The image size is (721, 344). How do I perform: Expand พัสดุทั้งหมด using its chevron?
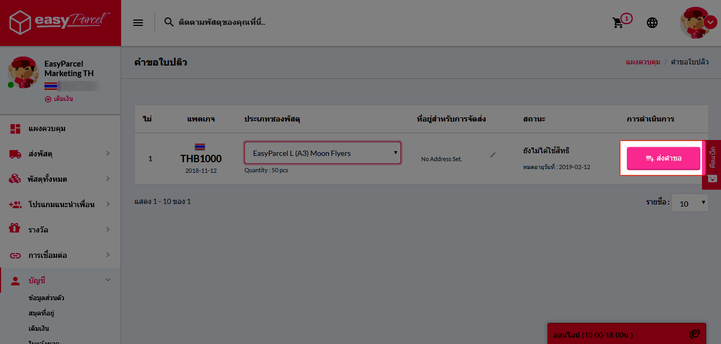coord(108,179)
